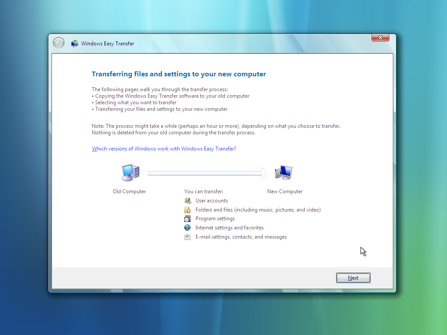
Task: Click the Old Computer icon
Action: pos(130,173)
